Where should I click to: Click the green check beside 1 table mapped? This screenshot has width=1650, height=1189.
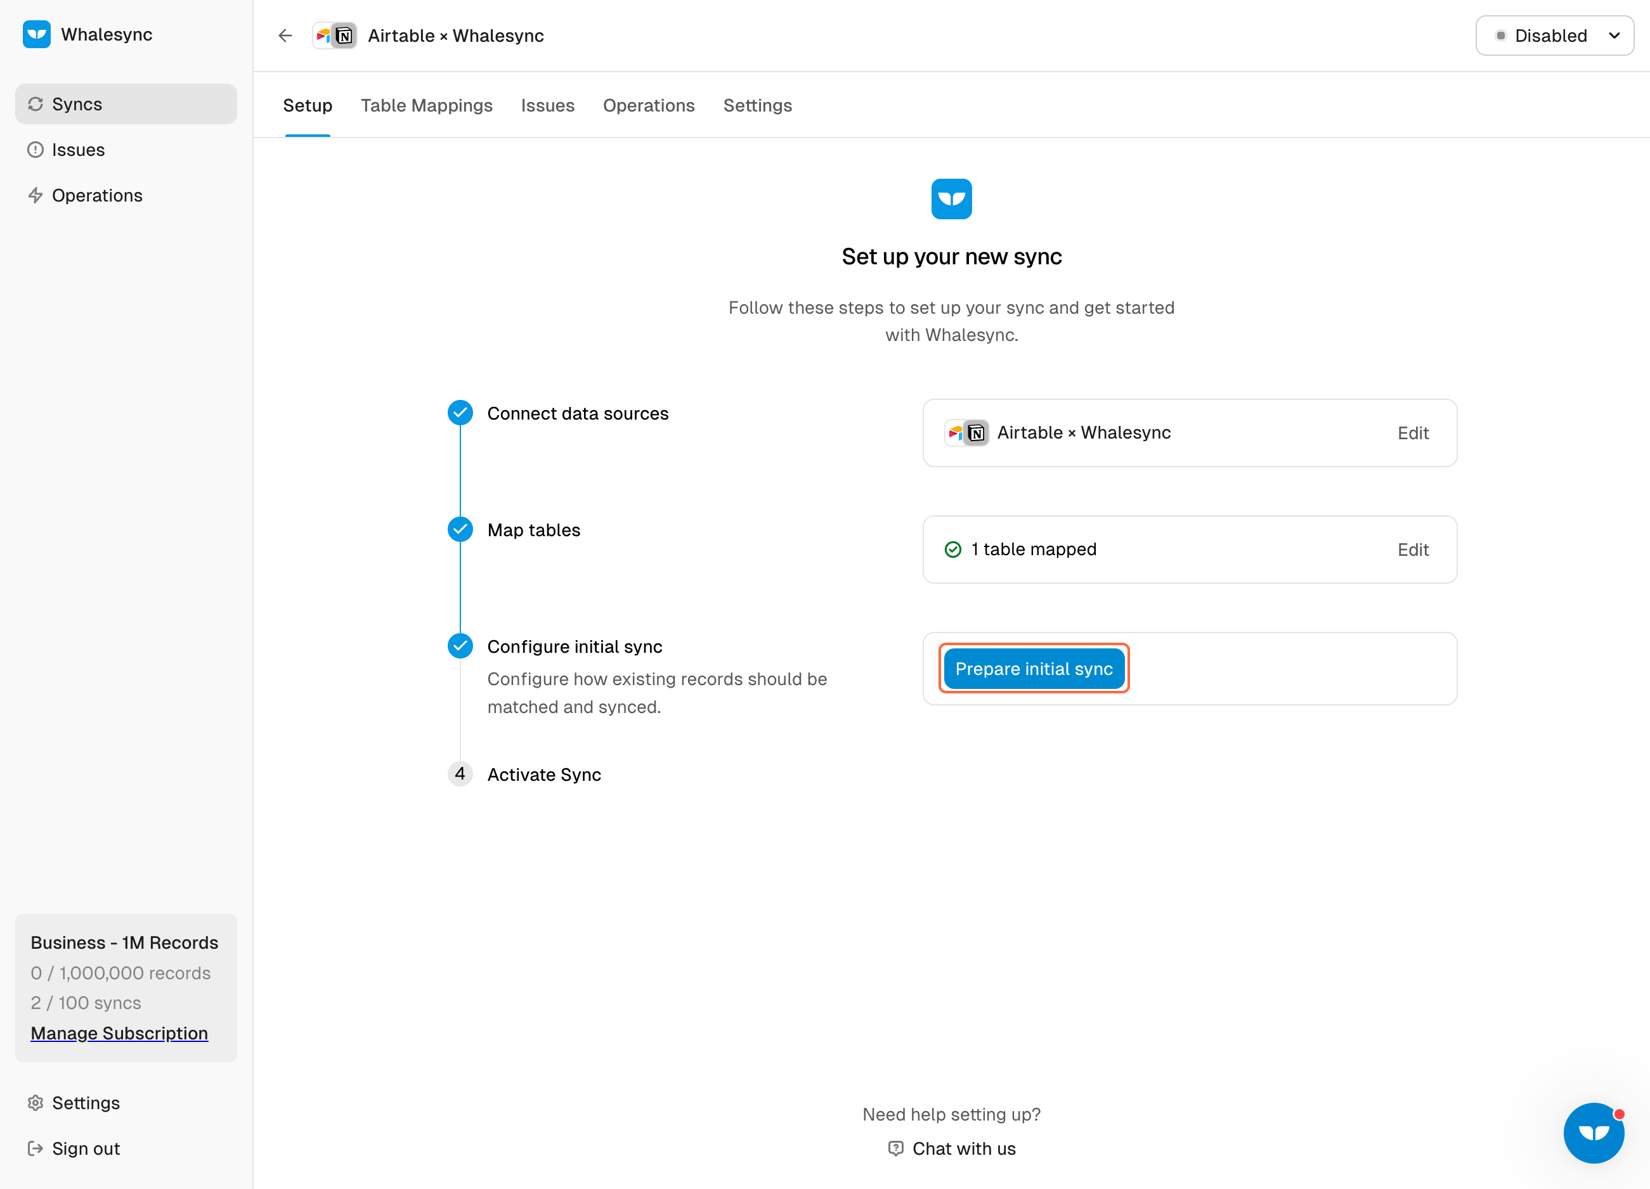953,550
